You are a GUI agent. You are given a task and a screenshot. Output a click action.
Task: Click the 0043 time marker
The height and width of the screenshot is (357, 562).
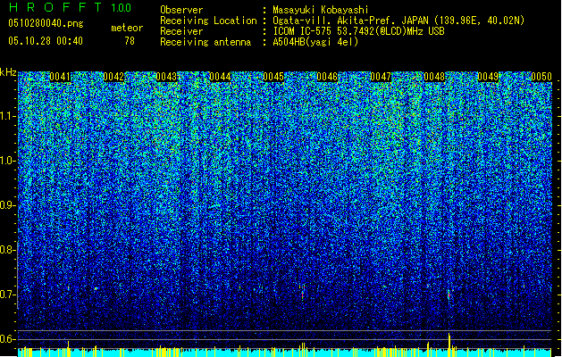point(167,77)
